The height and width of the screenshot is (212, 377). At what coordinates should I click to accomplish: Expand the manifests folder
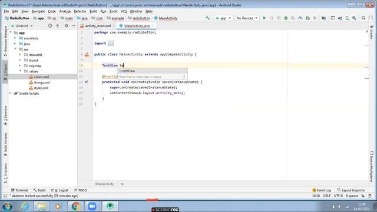pos(15,38)
